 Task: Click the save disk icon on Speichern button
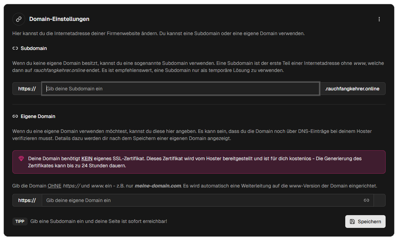tap(352, 221)
